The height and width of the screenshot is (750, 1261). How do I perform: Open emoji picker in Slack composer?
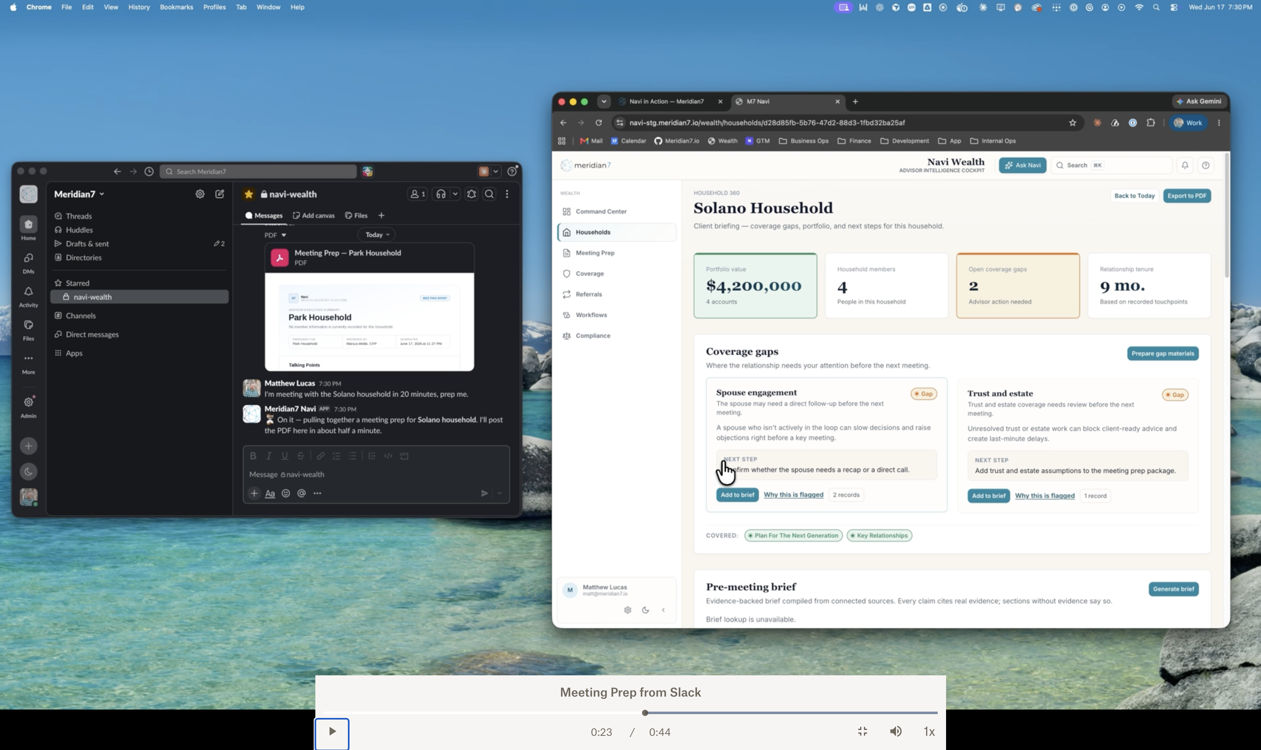286,493
